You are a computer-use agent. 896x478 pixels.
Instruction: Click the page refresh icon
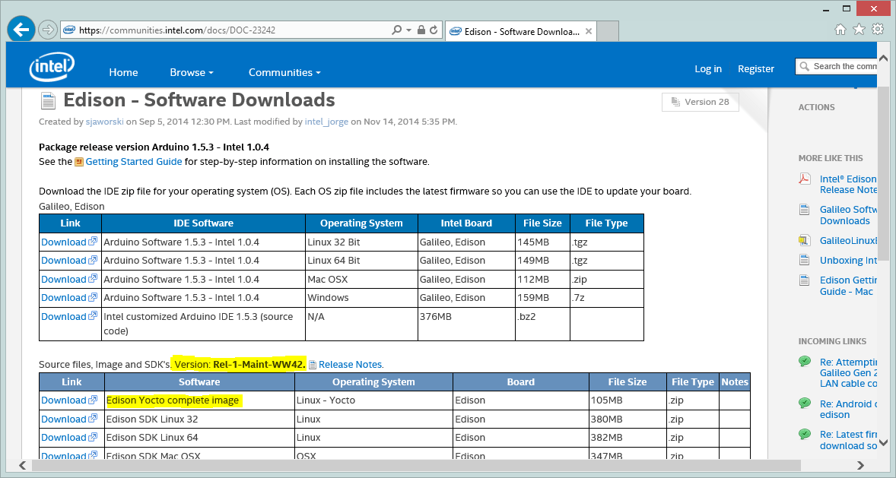(x=434, y=30)
